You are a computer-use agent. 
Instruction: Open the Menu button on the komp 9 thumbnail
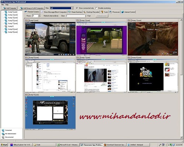pos(27,95)
